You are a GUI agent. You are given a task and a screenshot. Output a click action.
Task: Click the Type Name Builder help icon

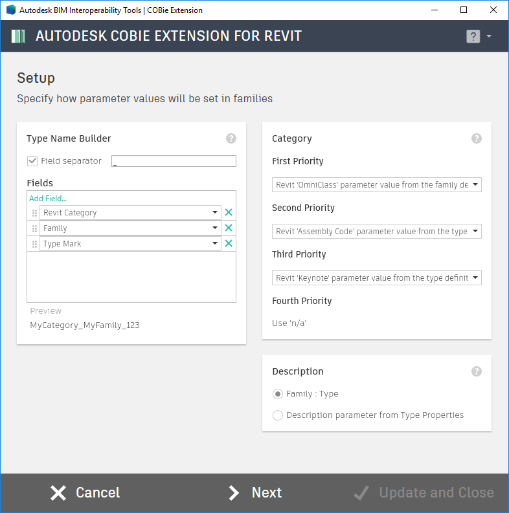[x=231, y=138]
